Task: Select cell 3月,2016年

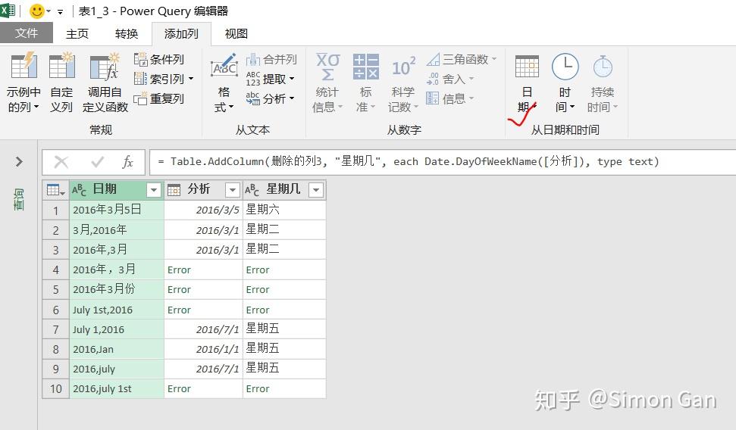Action: point(117,230)
